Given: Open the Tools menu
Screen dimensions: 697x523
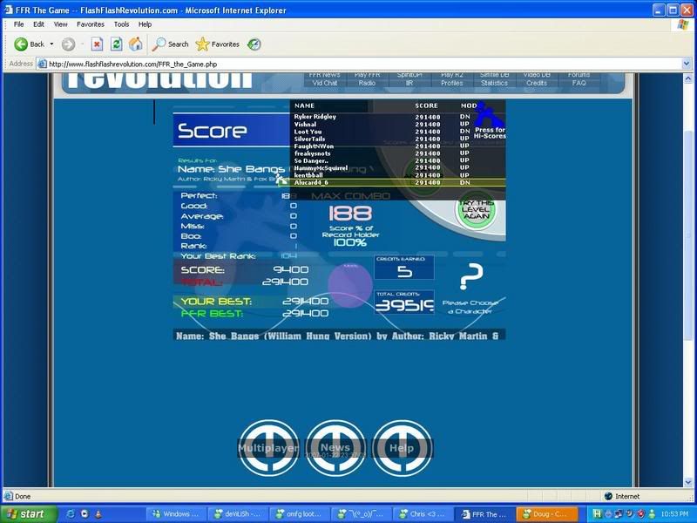Looking at the screenshot, I should coord(121,24).
